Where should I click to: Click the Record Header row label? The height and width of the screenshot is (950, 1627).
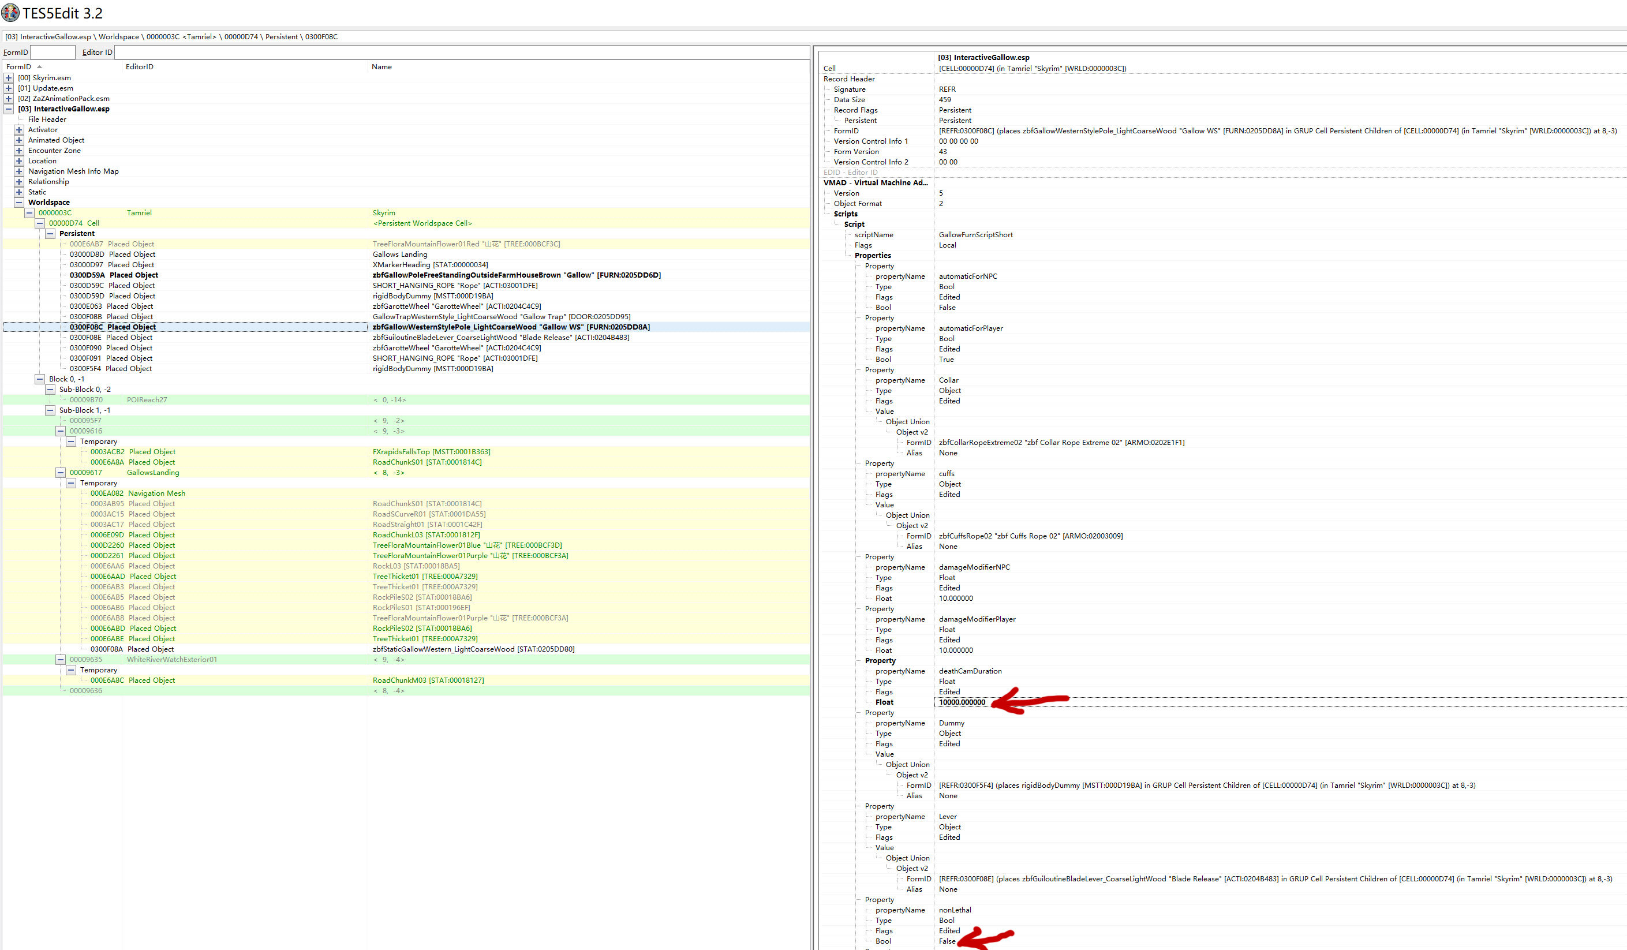pyautogui.click(x=849, y=79)
